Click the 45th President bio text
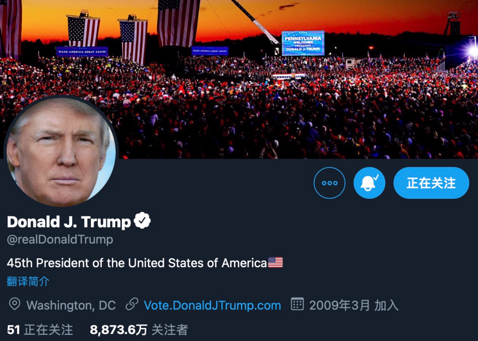 [137, 263]
